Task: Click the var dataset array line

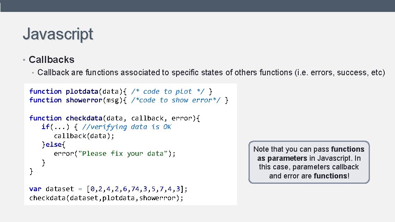Action: (x=108, y=189)
